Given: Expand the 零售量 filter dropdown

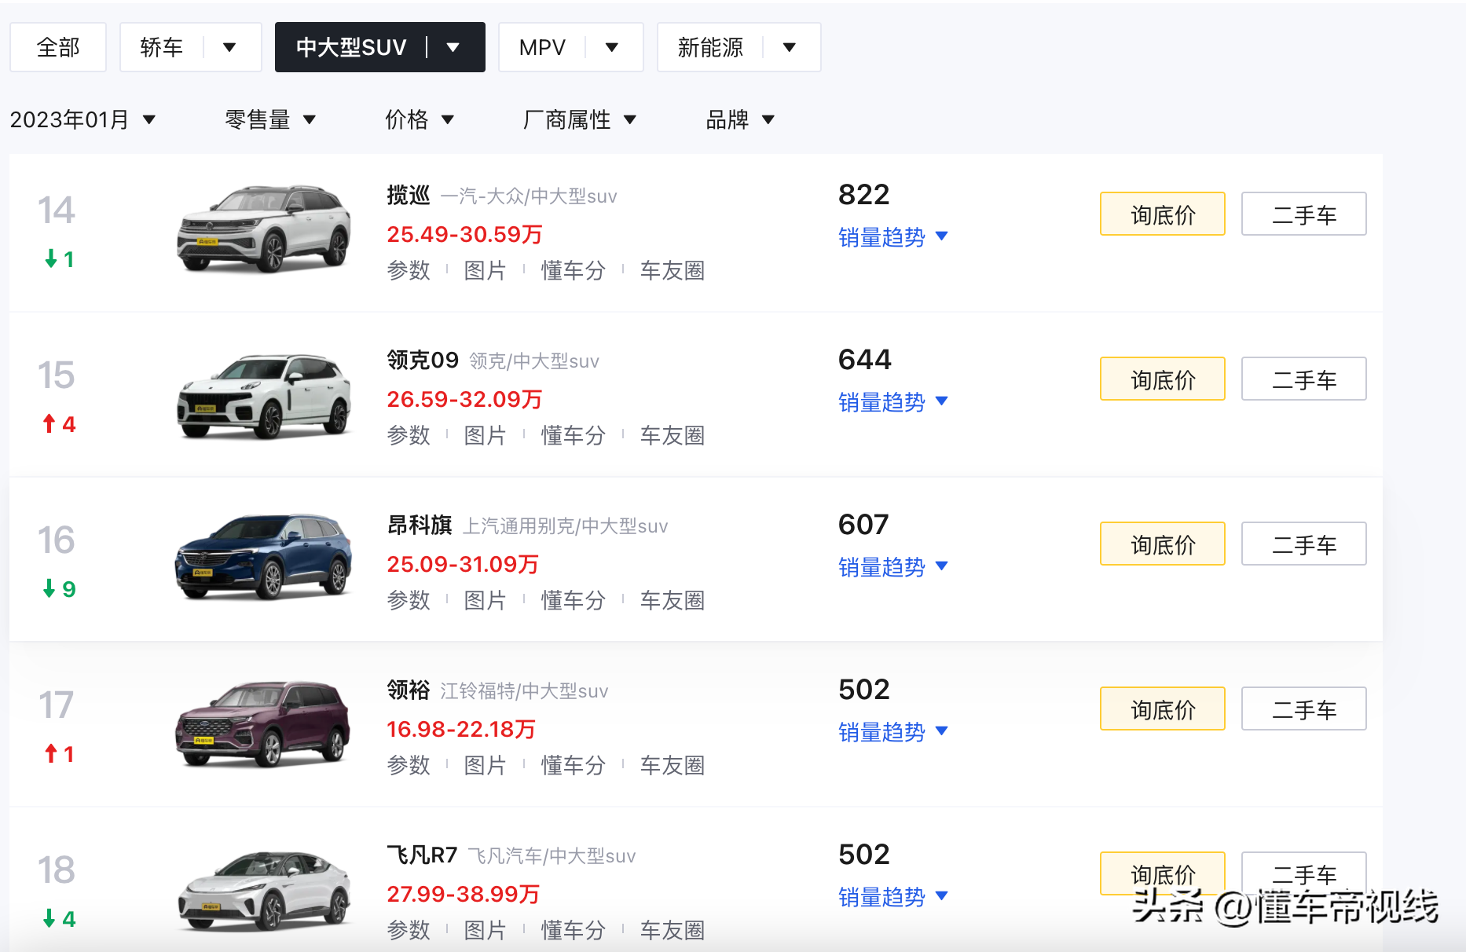Looking at the screenshot, I should click(x=269, y=119).
